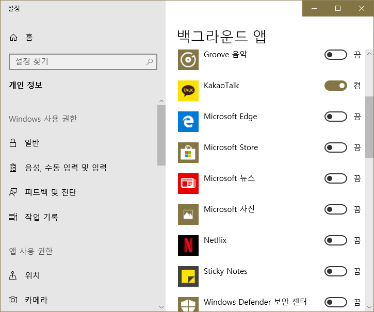Image resolution: width=374 pixels, height=312 pixels.
Task: Minimize the 설정 window
Action: [x=314, y=8]
